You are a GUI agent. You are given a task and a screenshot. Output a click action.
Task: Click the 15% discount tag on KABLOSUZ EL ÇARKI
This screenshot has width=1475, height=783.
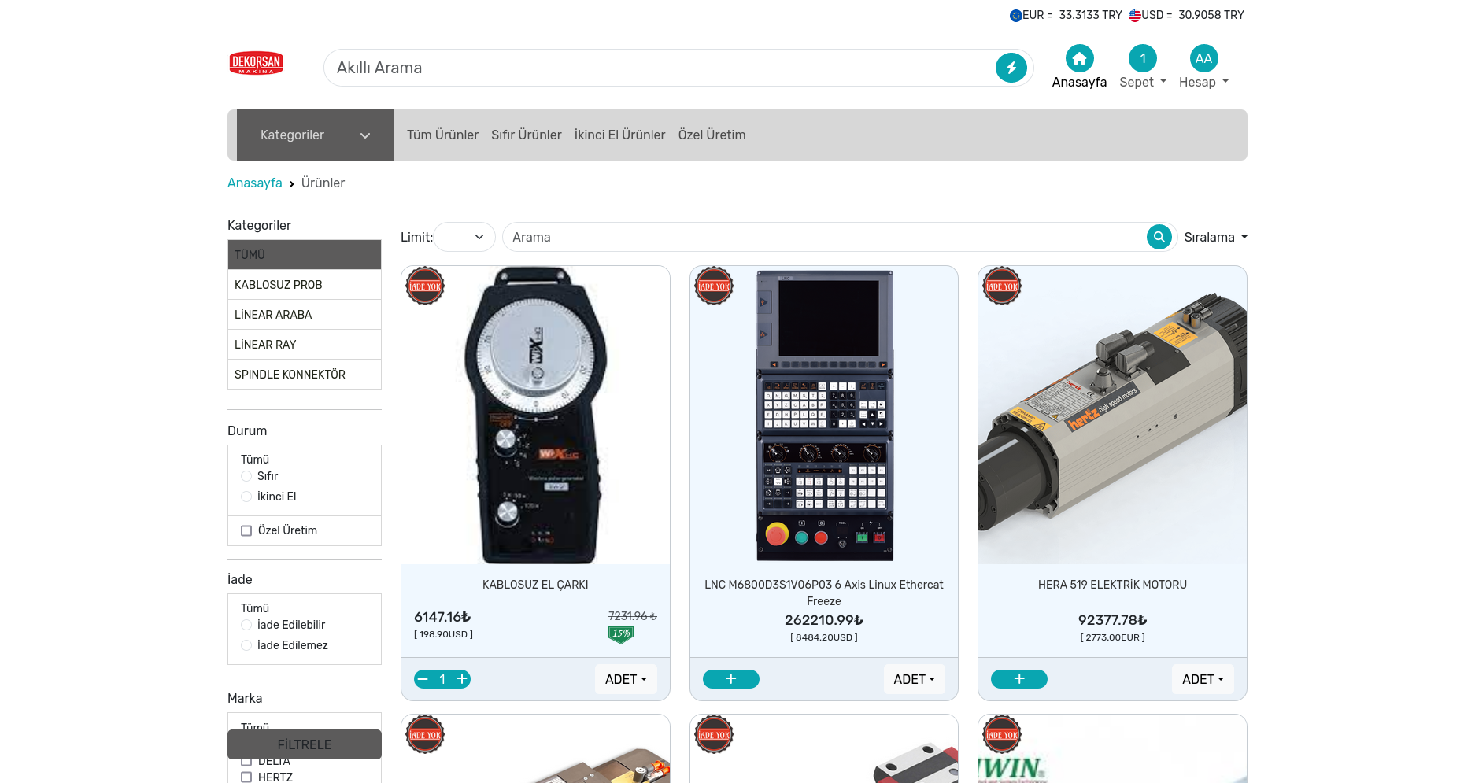[x=621, y=634]
